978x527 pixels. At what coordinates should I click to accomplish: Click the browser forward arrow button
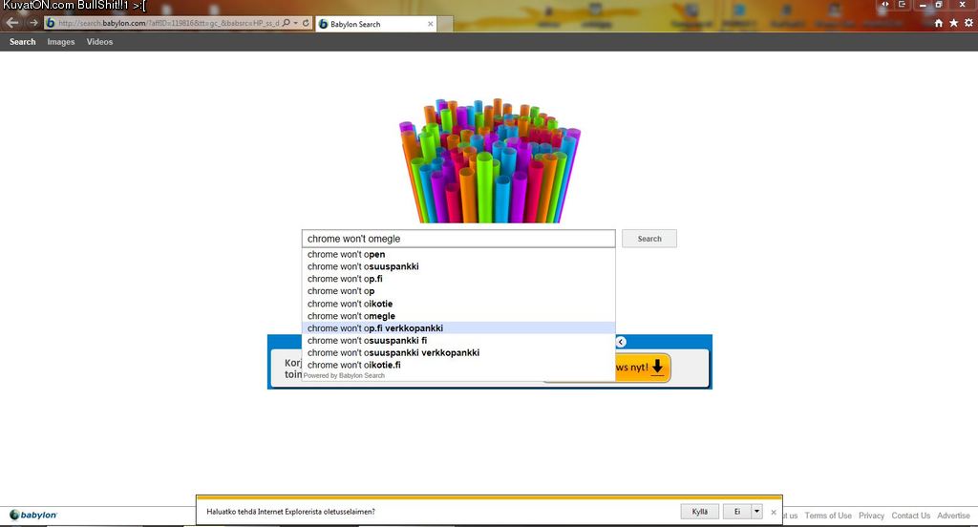tap(33, 22)
